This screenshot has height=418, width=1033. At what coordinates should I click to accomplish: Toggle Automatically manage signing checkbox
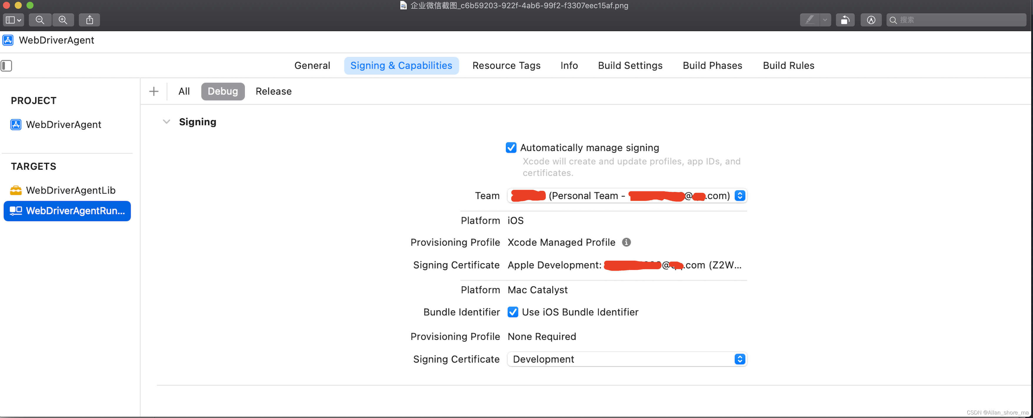(511, 147)
